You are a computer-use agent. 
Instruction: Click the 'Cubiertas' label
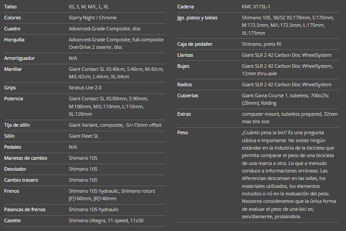coord(188,96)
